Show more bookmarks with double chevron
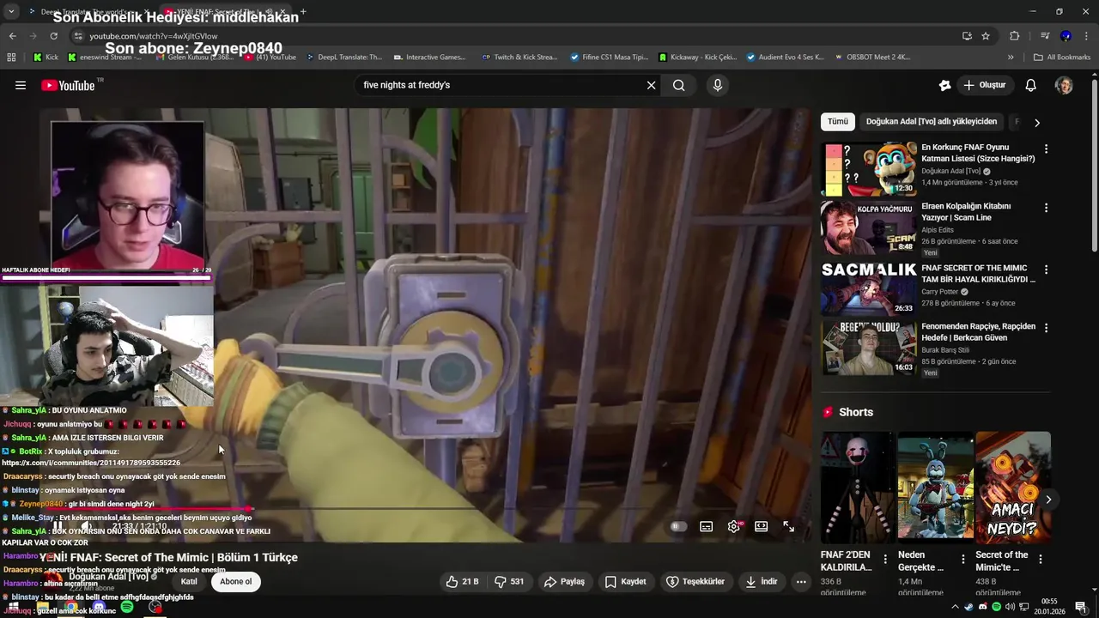 click(1011, 58)
